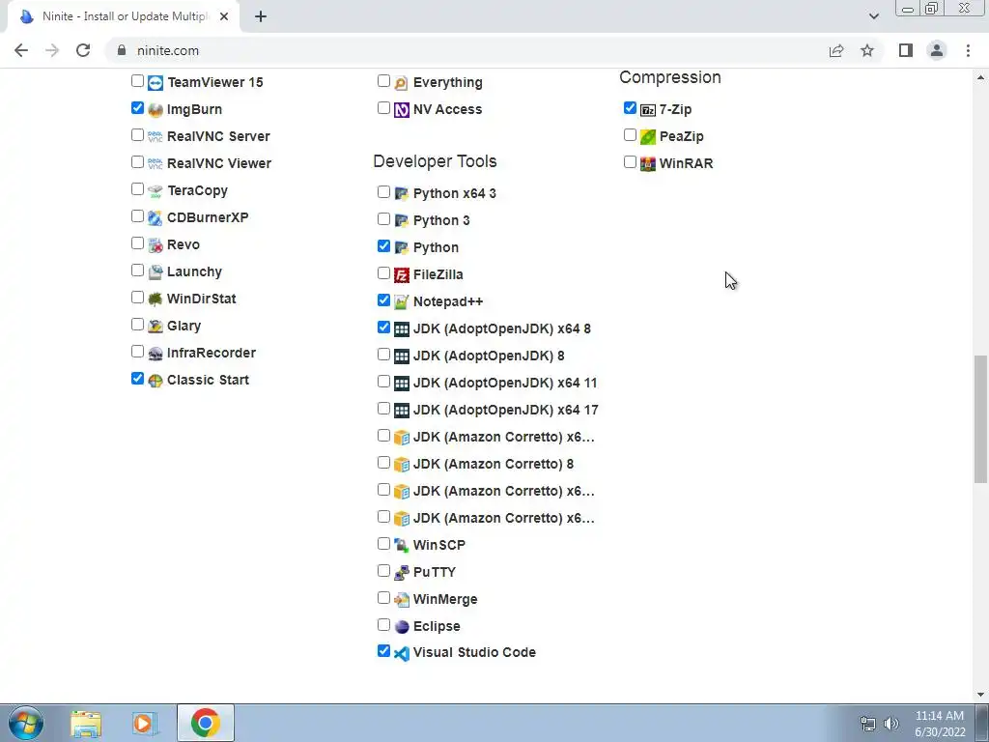
Task: Click the ImgBurn app icon
Action: [155, 110]
